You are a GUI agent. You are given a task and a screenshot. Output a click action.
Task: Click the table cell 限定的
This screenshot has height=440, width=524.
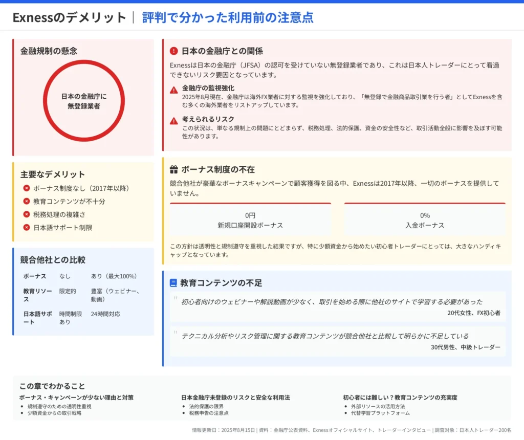pos(68,291)
